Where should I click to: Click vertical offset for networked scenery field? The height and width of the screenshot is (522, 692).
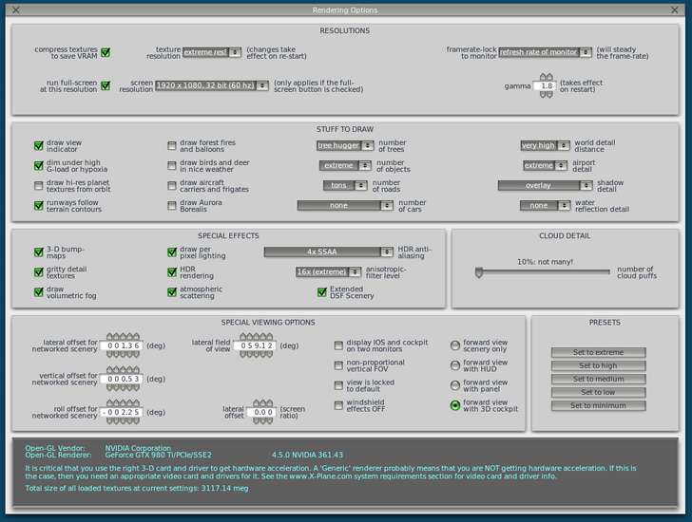pyautogui.click(x=124, y=380)
